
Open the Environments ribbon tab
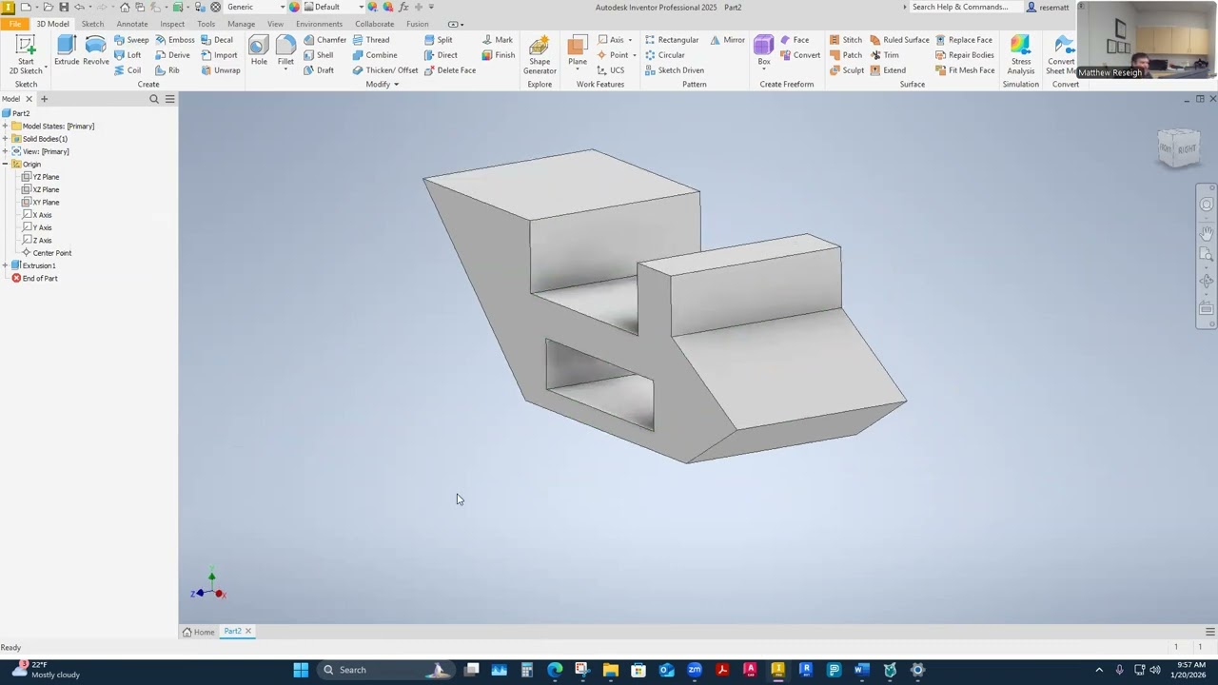pos(319,24)
